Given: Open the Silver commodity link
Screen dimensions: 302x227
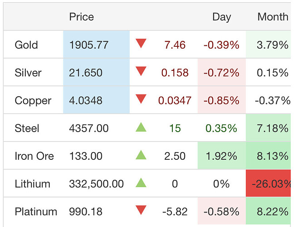Looking at the screenshot, I should [x=27, y=73].
